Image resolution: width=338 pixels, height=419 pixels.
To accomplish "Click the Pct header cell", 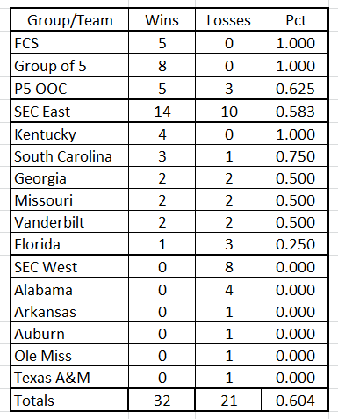I will coord(295,20).
